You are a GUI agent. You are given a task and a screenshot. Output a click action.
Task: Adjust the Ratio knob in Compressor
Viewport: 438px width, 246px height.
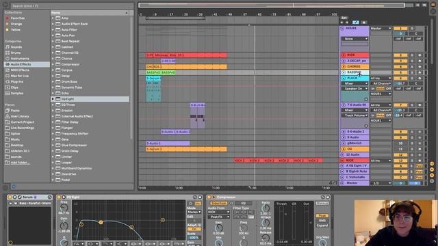pos(266,208)
